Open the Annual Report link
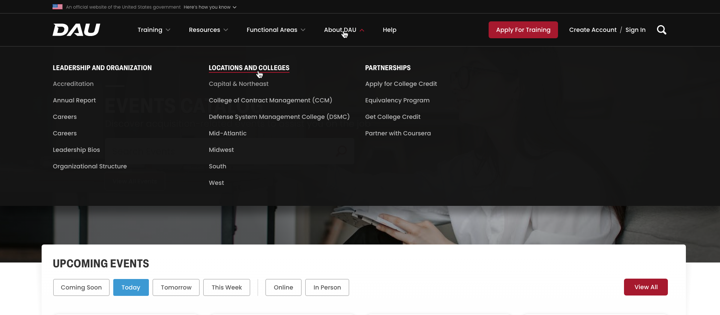The width and height of the screenshot is (720, 315). coord(74,100)
